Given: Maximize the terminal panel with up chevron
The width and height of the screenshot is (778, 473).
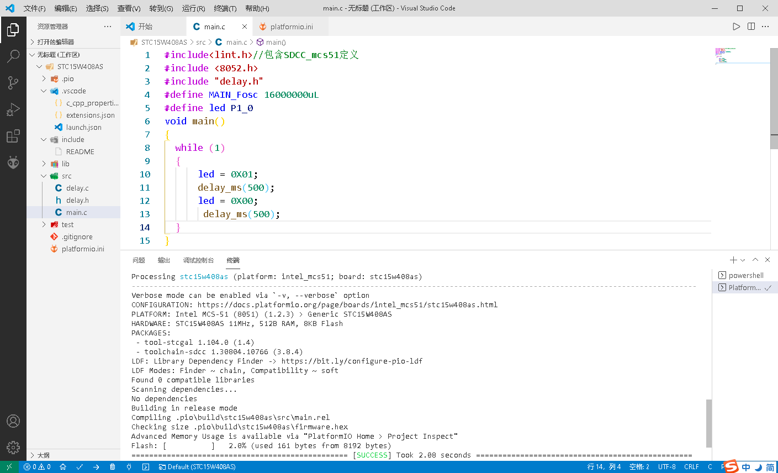Looking at the screenshot, I should click(x=755, y=260).
